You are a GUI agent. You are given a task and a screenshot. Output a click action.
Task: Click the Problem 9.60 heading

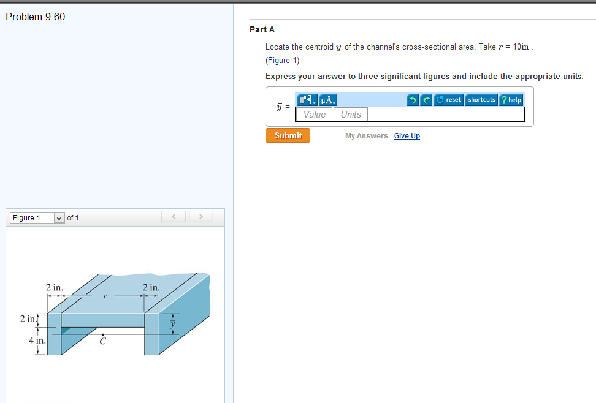point(36,17)
